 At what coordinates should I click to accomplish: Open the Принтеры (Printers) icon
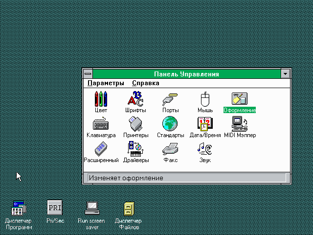(135, 124)
